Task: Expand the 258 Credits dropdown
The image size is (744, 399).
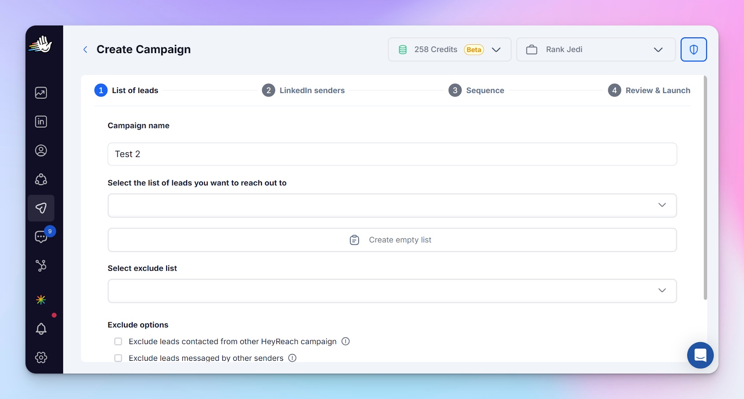Action: coord(450,50)
